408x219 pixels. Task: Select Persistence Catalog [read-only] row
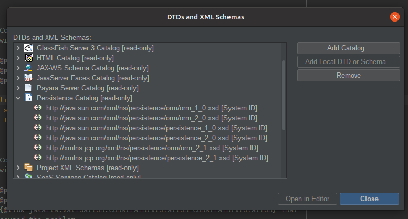click(x=85, y=98)
